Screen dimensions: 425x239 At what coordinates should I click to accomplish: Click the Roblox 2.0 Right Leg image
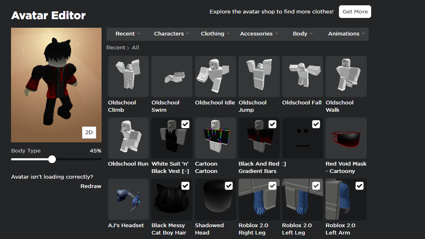click(x=259, y=199)
